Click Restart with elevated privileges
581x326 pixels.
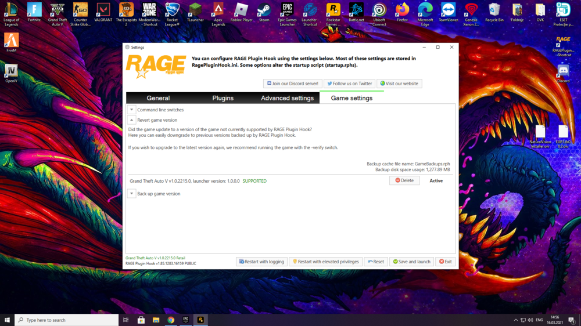click(326, 262)
